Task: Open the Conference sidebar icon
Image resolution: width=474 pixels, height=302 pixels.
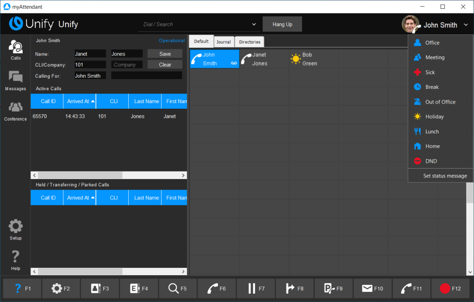Action: 15,111
